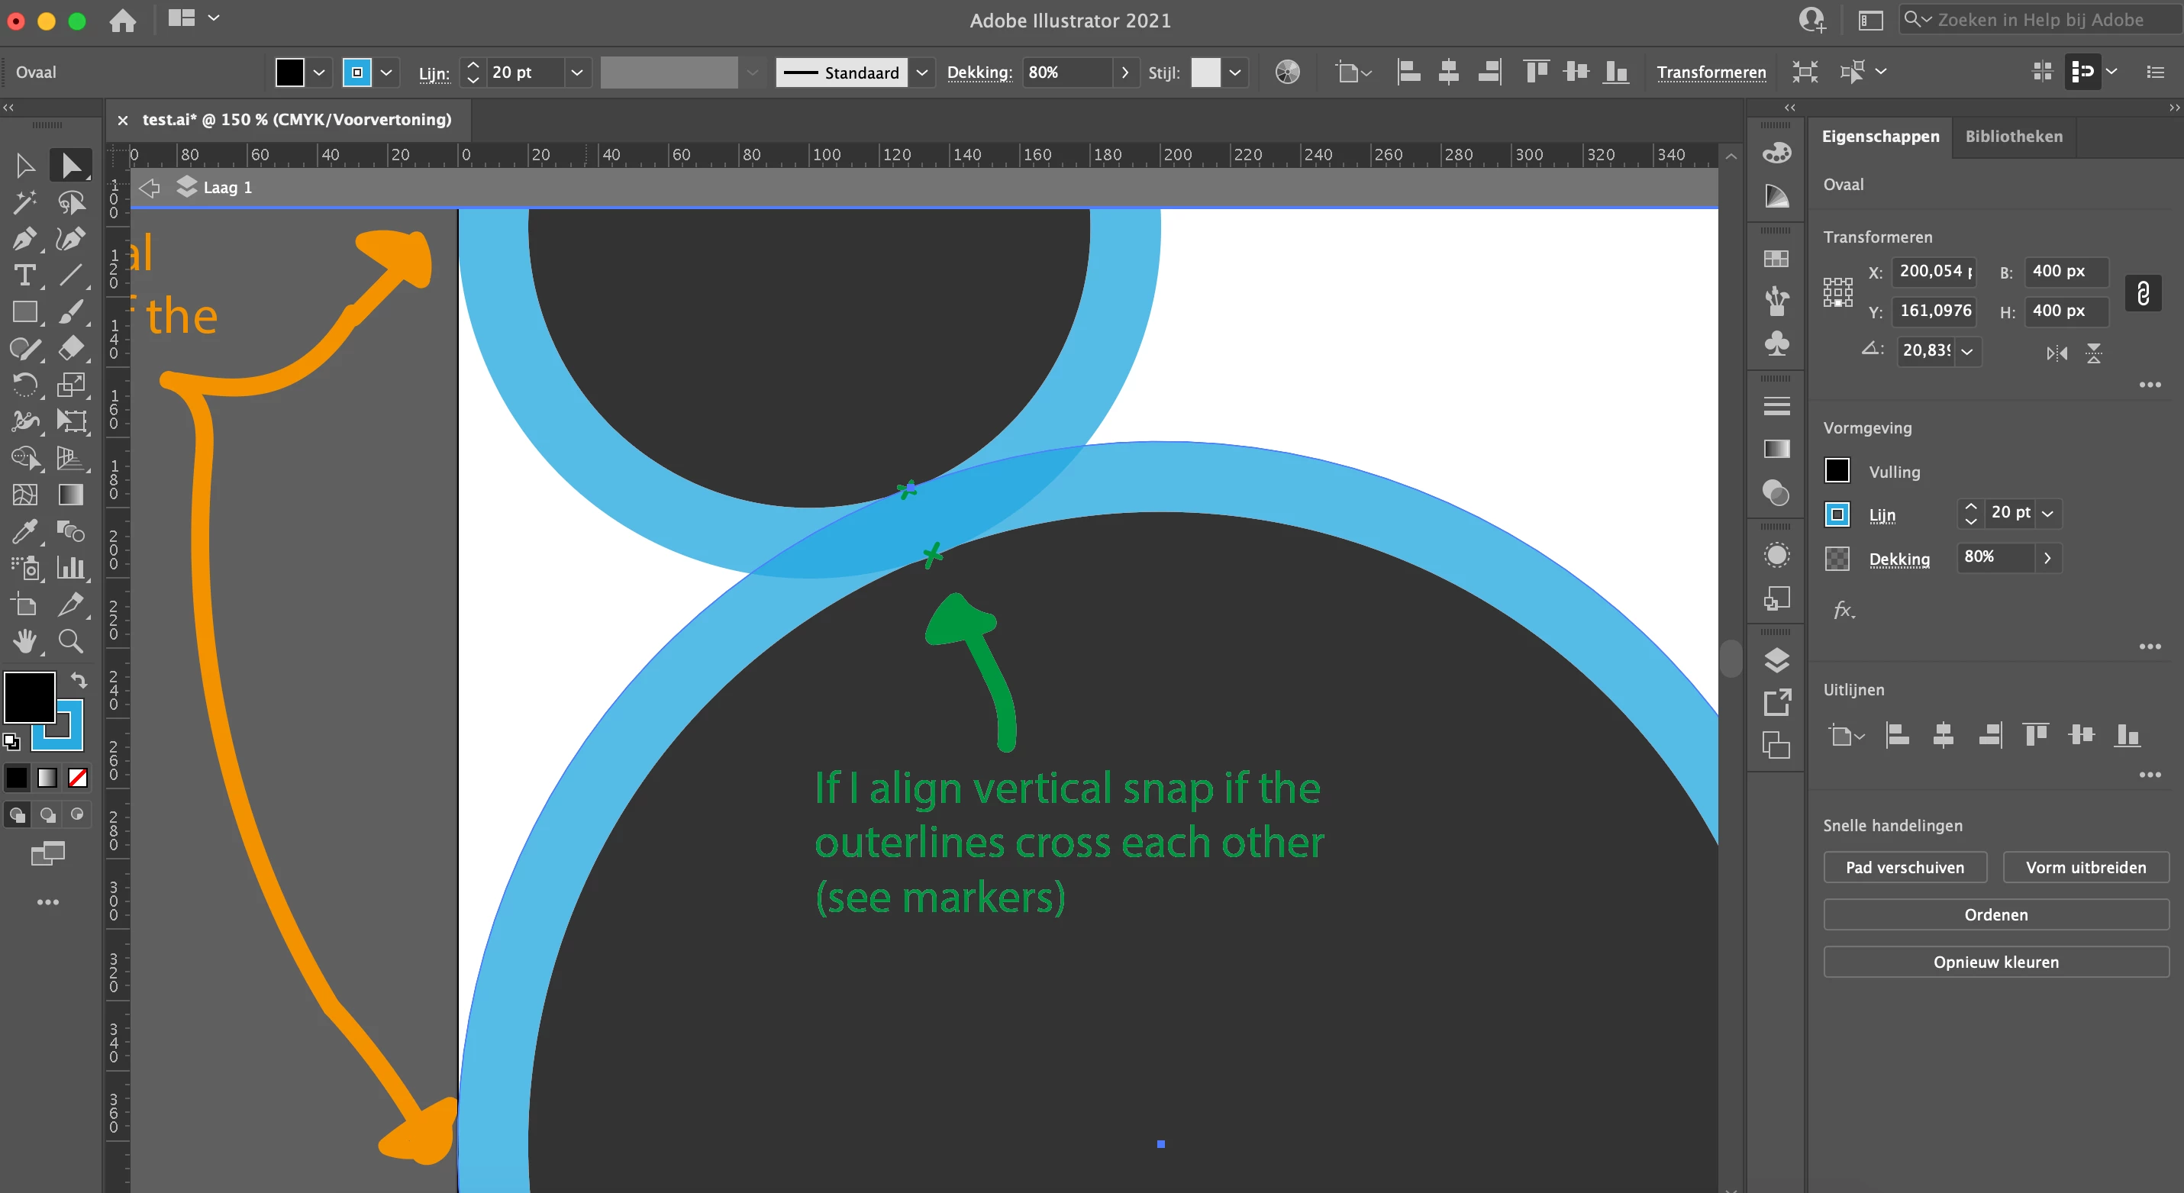
Task: Toggle constrain width and height proportions
Action: (x=2143, y=293)
